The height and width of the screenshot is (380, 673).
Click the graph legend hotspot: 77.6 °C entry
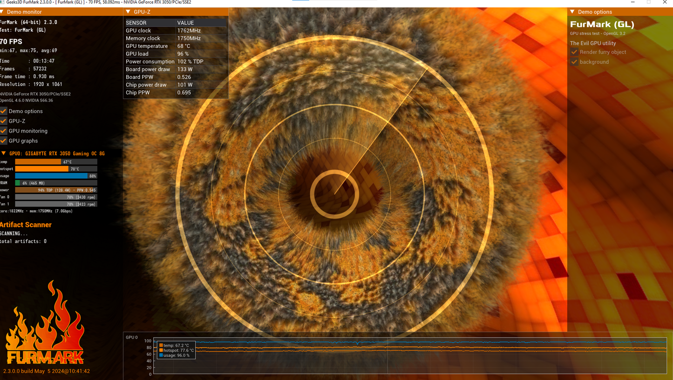click(177, 350)
